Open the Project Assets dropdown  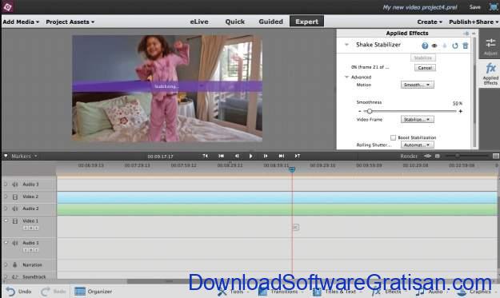coord(70,22)
